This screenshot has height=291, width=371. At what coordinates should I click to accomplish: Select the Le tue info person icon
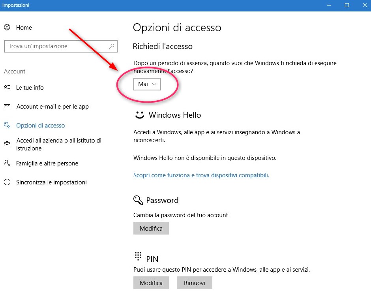[7, 87]
